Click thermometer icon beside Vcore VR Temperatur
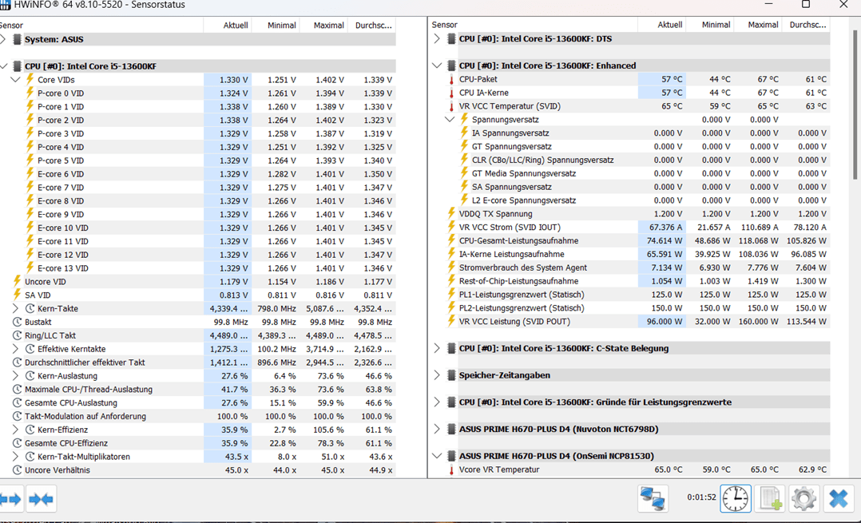 coord(451,470)
